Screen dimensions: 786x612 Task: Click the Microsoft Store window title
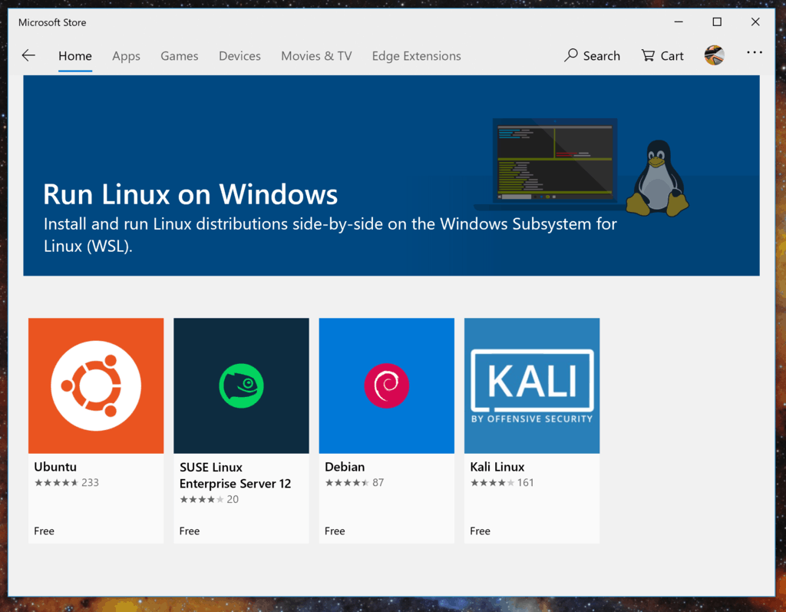(x=52, y=22)
